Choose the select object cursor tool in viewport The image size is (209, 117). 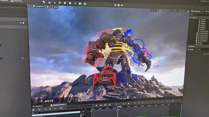(150, 10)
